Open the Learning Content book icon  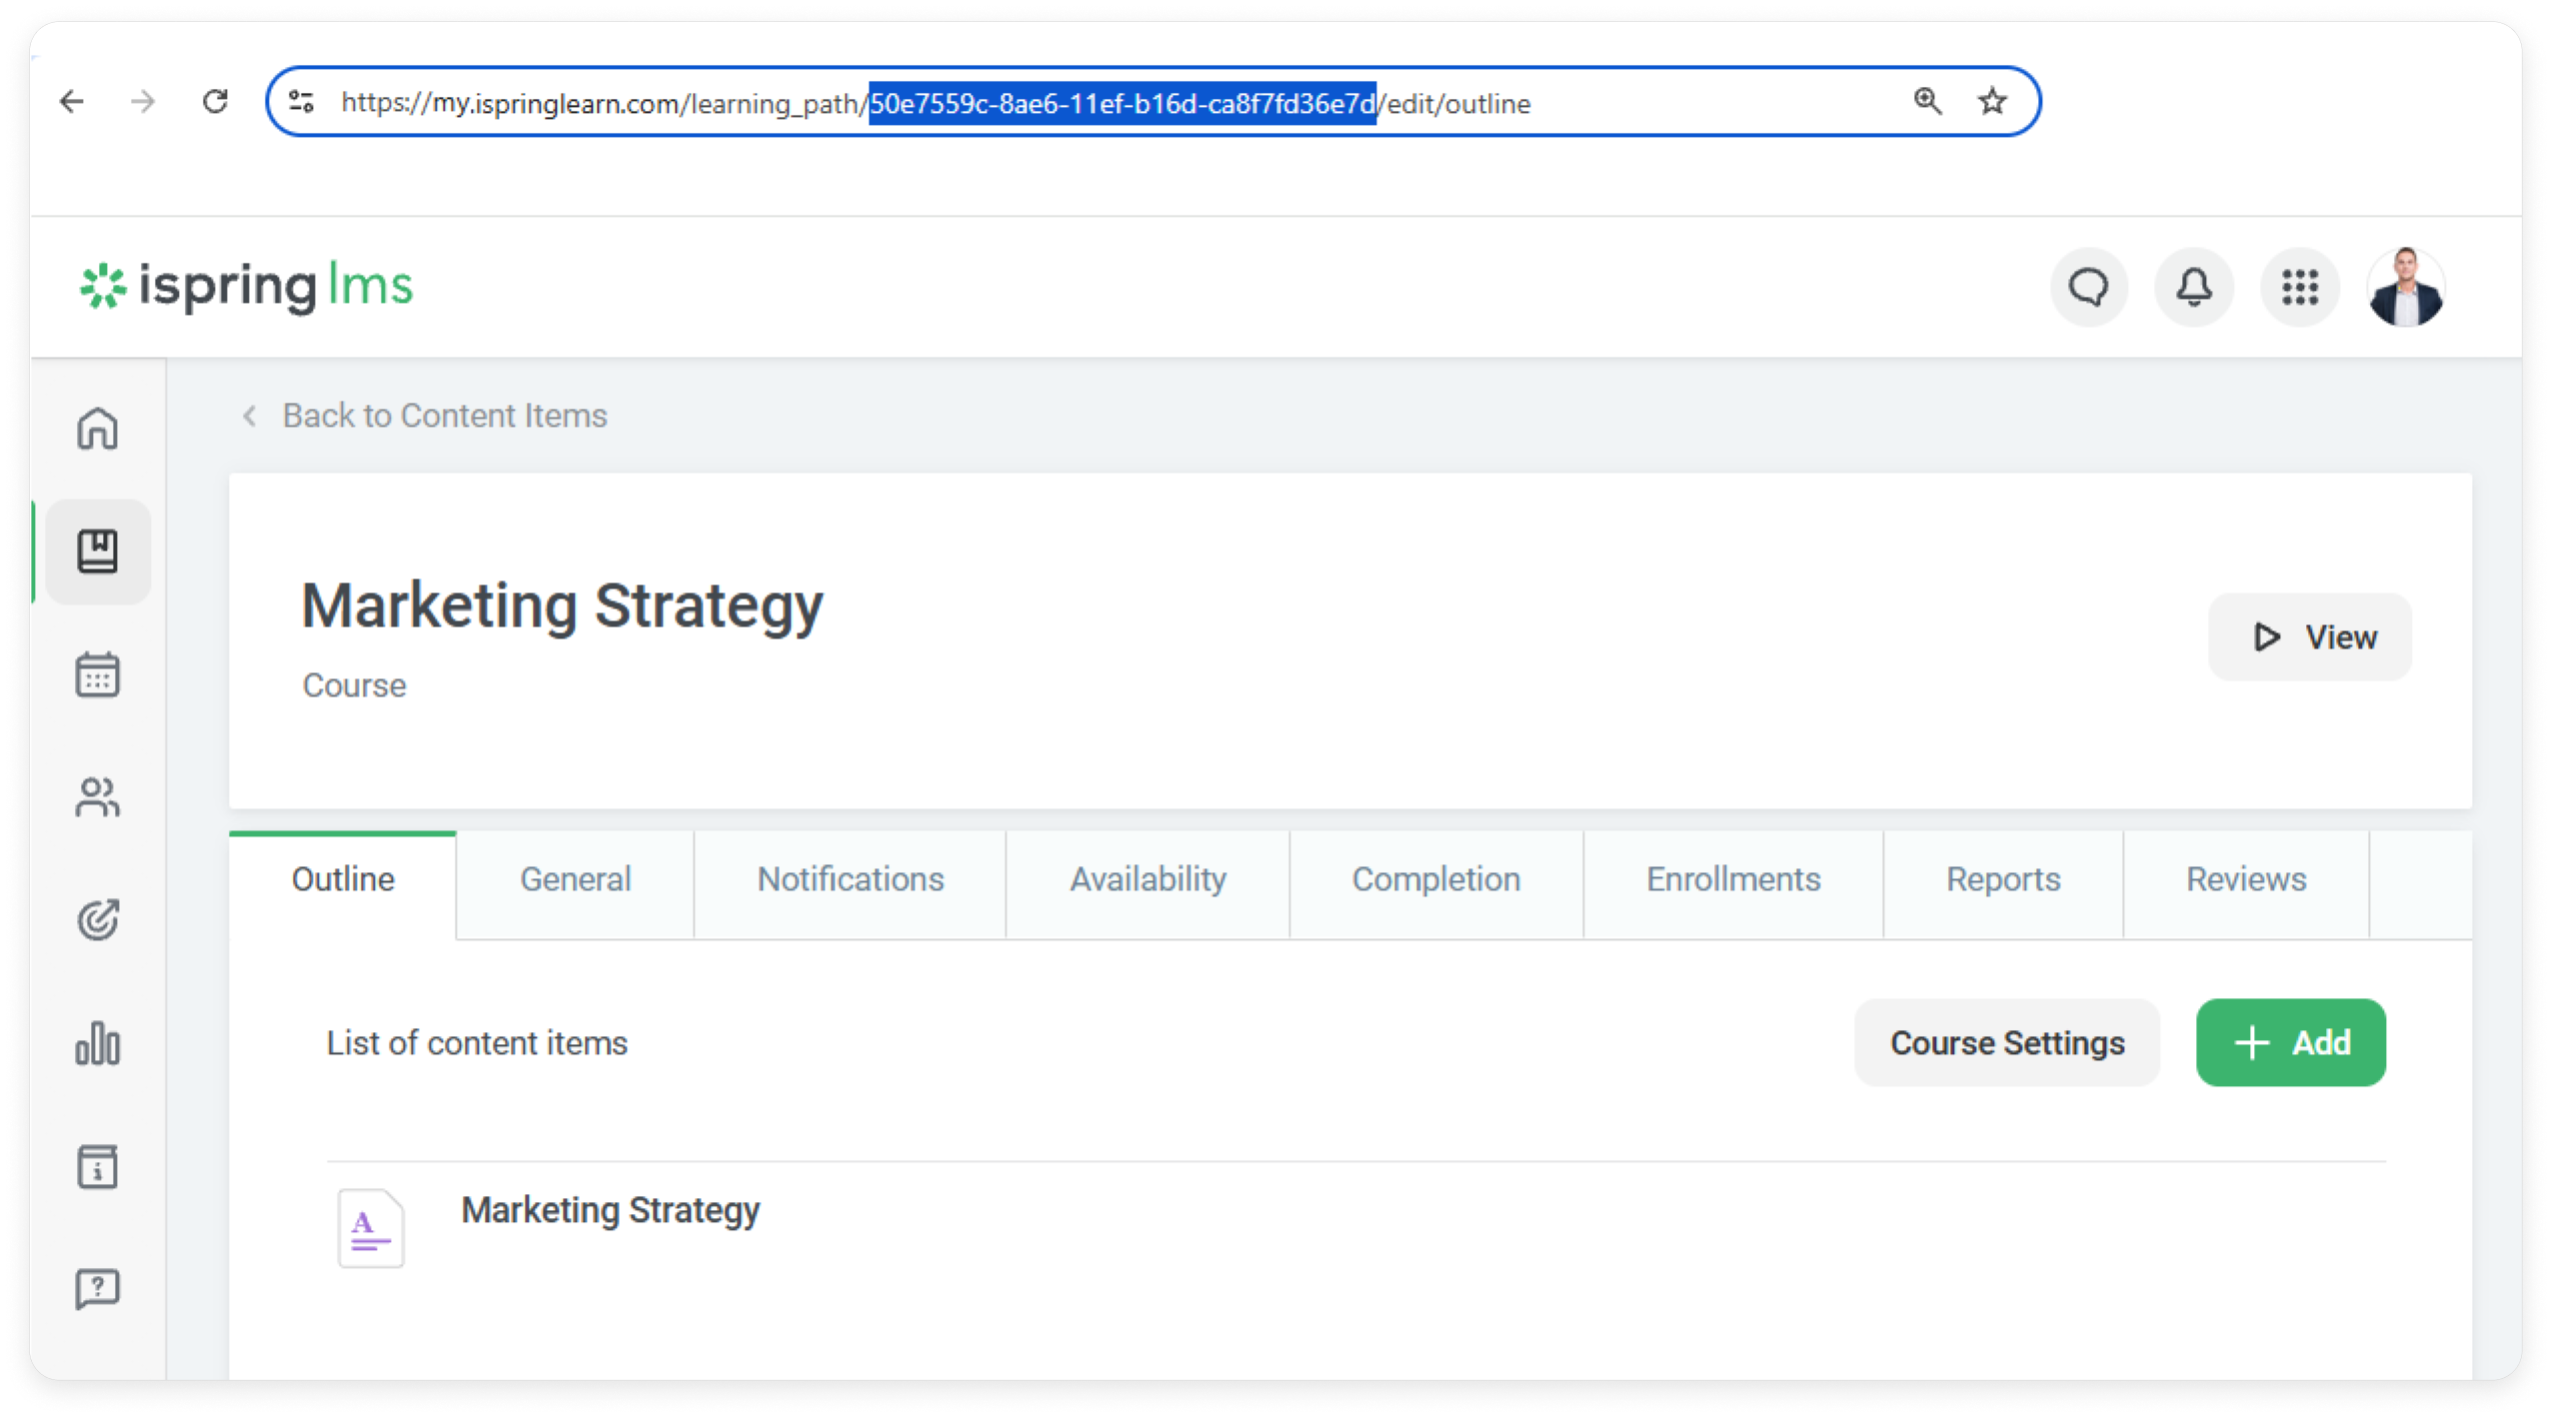pyautogui.click(x=97, y=552)
